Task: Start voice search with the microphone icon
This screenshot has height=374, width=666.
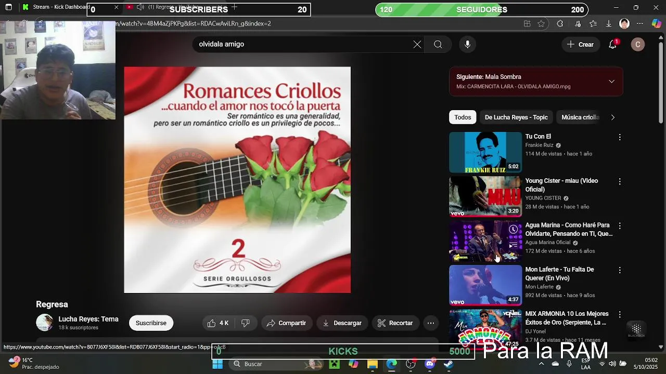Action: [x=467, y=44]
